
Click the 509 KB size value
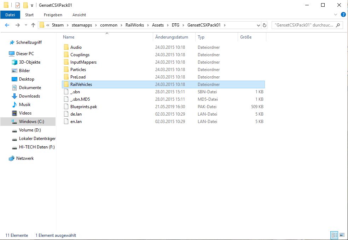[257, 107]
